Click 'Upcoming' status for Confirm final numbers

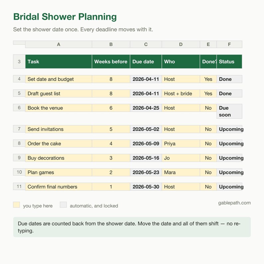pos(229,187)
